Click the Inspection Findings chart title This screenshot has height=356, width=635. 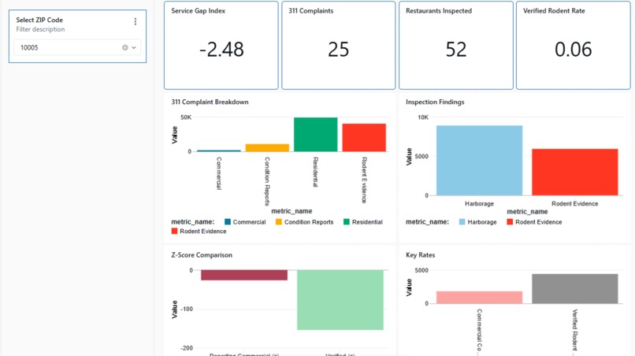pyautogui.click(x=435, y=102)
